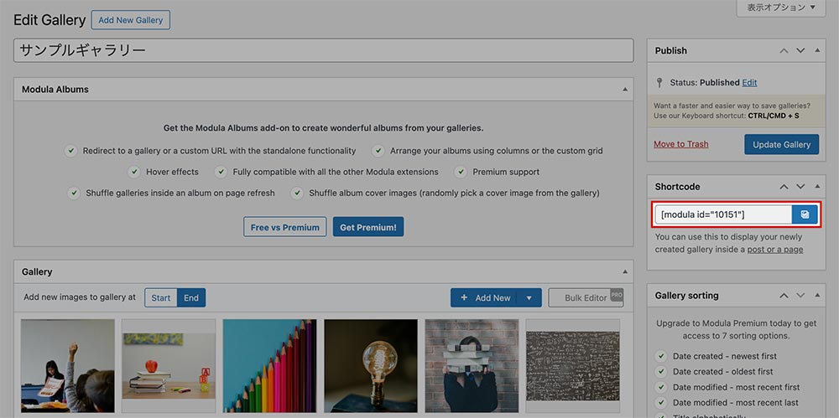Click the copy shortcode icon button
Screen dimensions: 839x418
coord(805,214)
